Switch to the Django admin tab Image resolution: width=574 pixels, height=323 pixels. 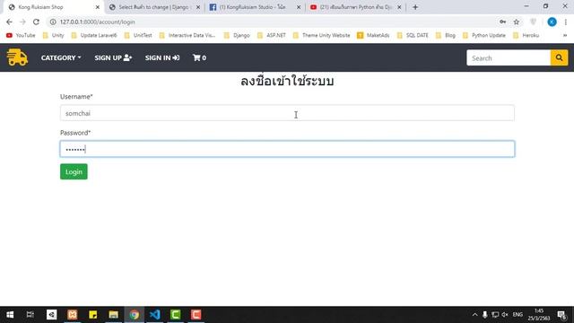[x=153, y=7]
